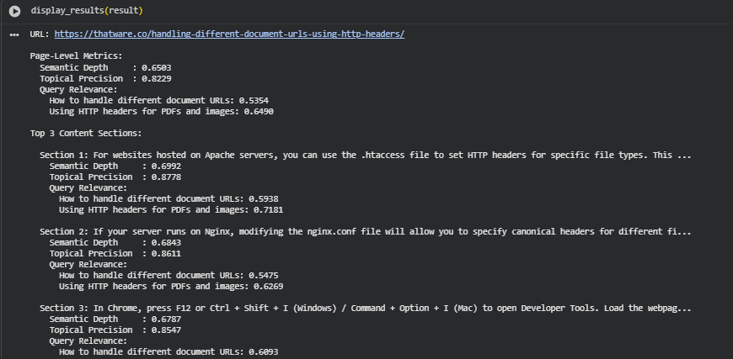Click the word result in the code cell

pyautogui.click(x=124, y=11)
